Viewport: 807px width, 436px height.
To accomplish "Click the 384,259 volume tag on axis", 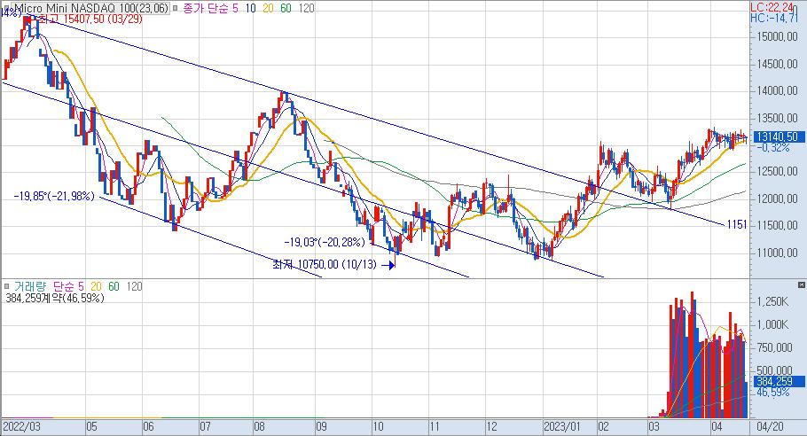I will 779,381.
